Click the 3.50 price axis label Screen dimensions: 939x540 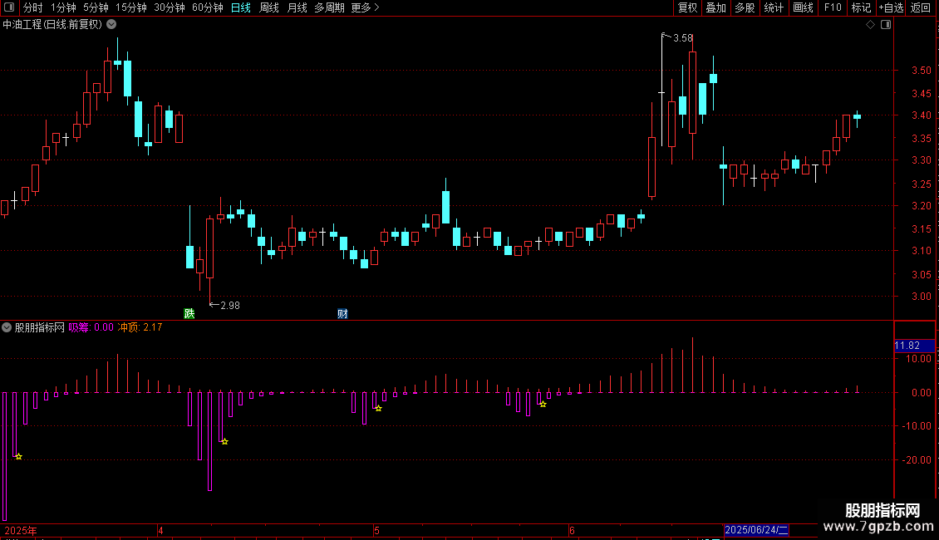point(921,71)
